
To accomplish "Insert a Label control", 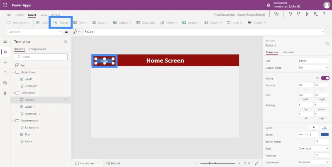I will tap(42, 23).
